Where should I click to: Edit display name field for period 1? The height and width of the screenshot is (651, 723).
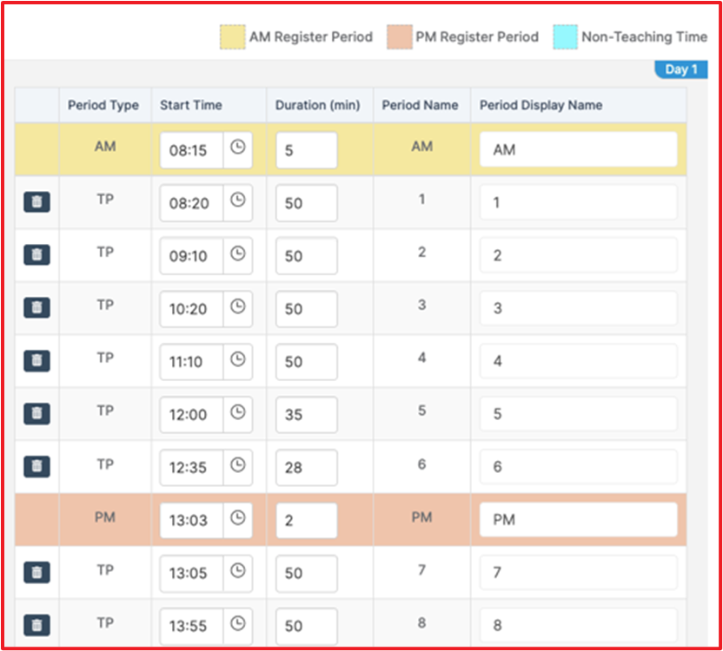pos(579,202)
